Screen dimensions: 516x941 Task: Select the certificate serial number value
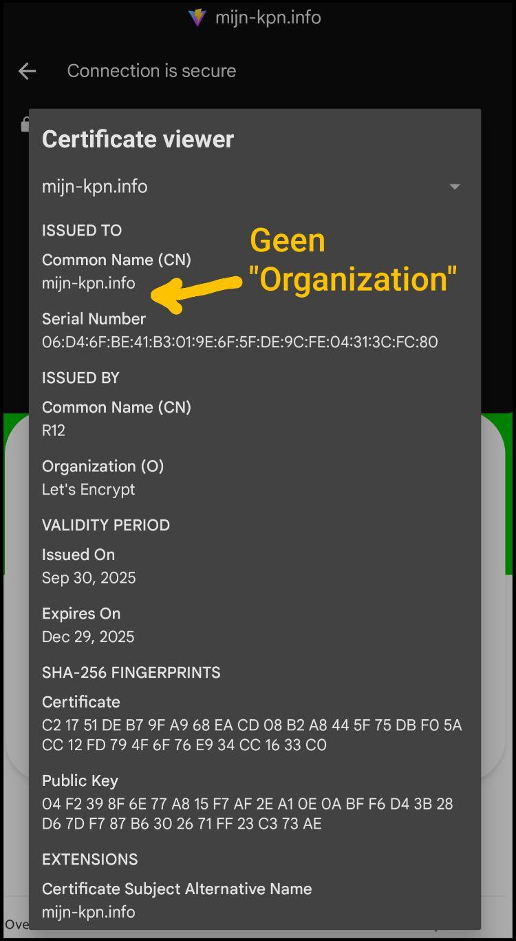[x=239, y=342]
